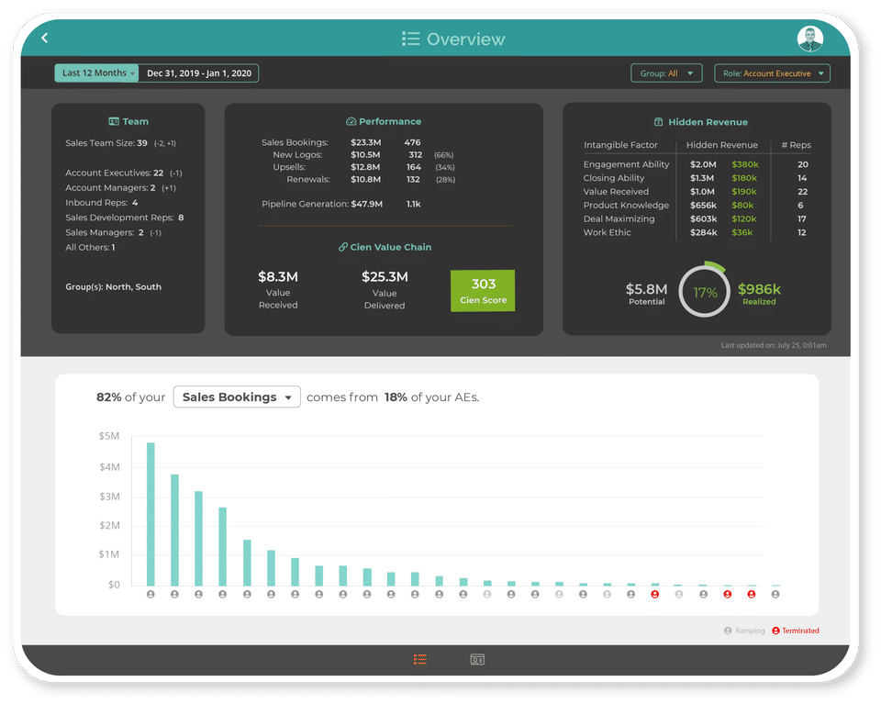
Task: Click the Deal Maximizing row
Action: click(x=696, y=218)
